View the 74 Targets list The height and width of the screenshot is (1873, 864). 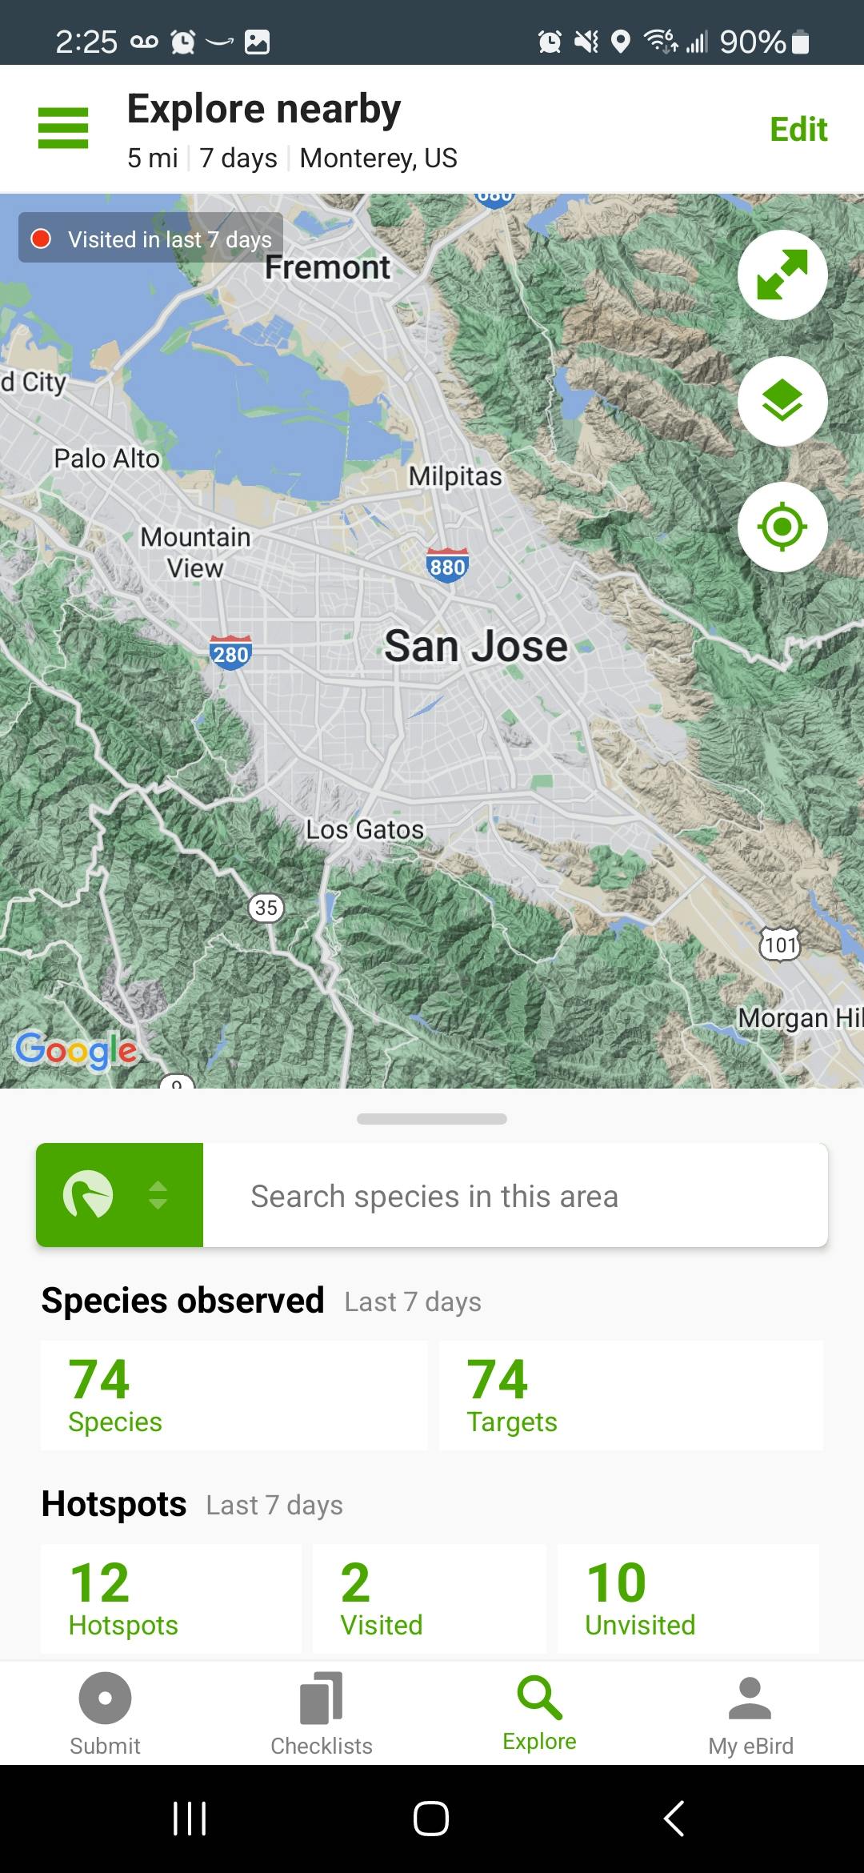pyautogui.click(x=631, y=1395)
